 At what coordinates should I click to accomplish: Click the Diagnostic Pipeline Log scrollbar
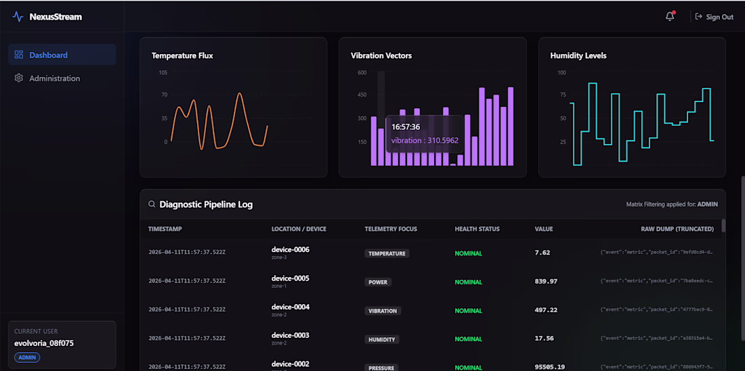pos(723,226)
